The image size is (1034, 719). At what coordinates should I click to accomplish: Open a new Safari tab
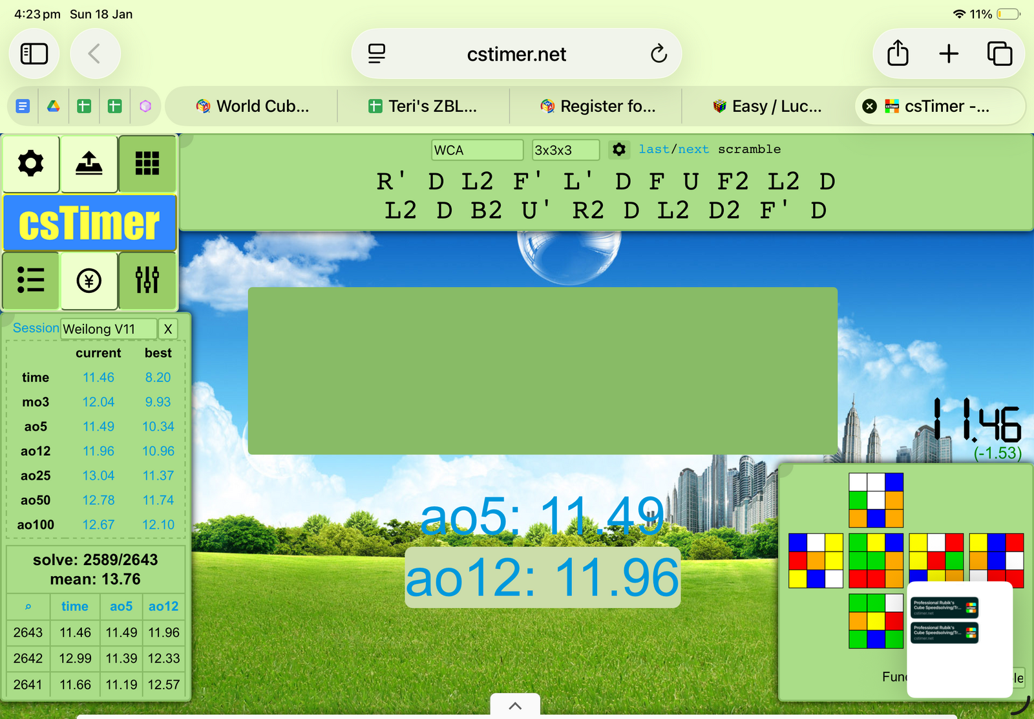(x=949, y=54)
